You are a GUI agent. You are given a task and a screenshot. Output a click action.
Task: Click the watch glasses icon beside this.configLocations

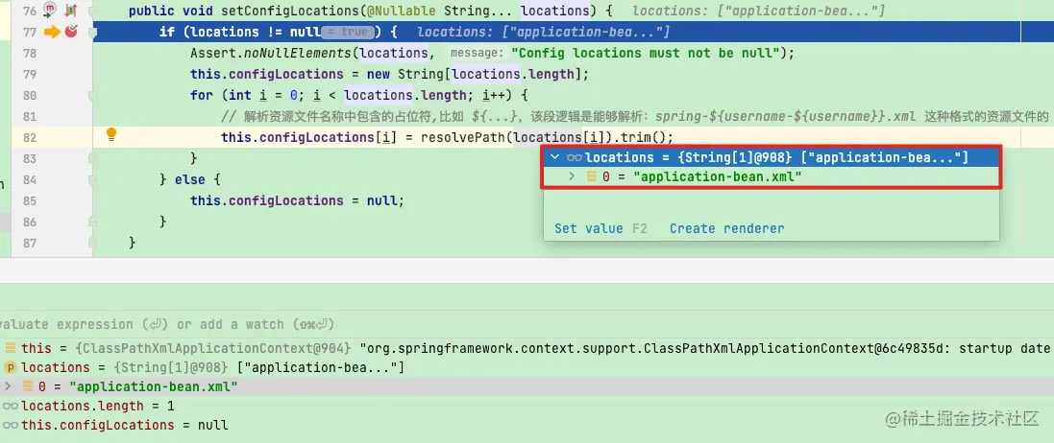click(10, 425)
